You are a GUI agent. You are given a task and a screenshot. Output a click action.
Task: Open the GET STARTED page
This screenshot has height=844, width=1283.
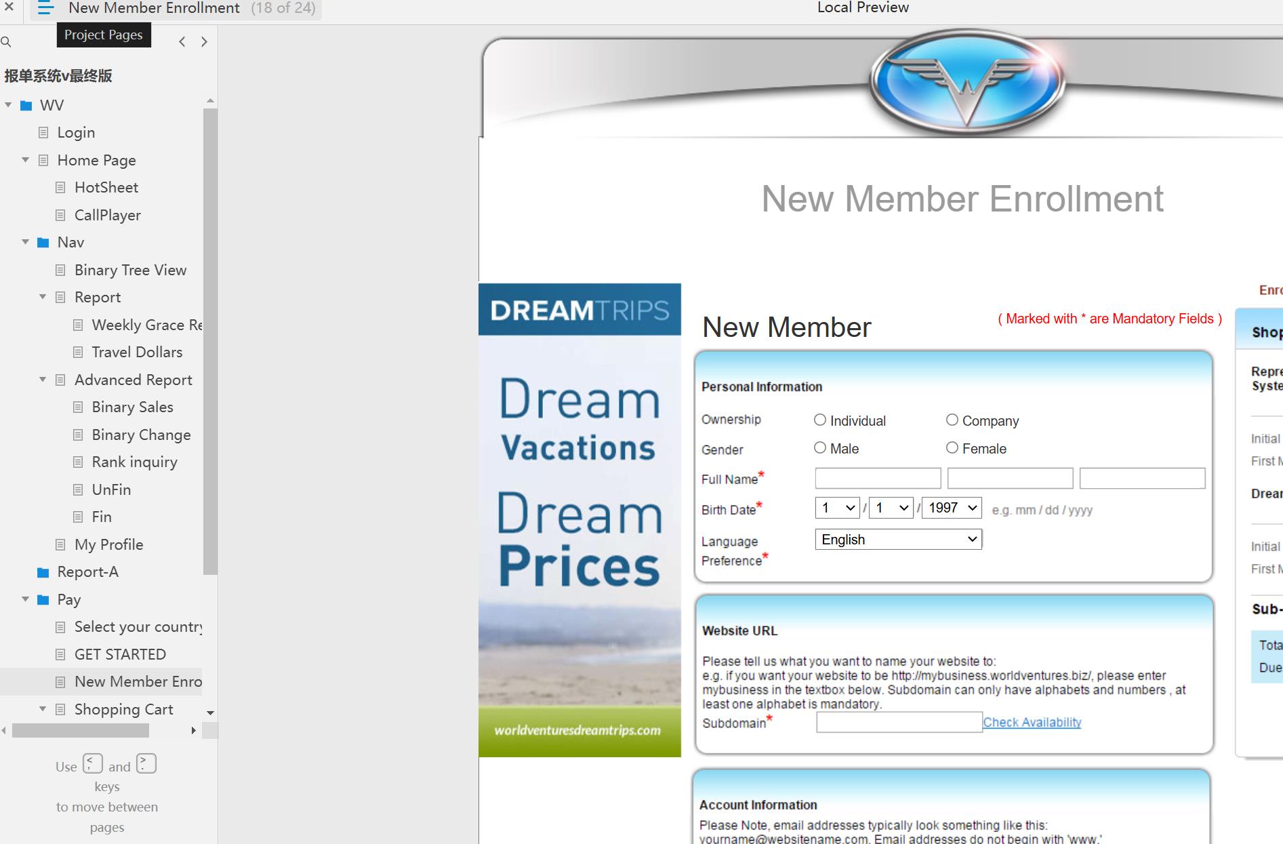coord(120,655)
